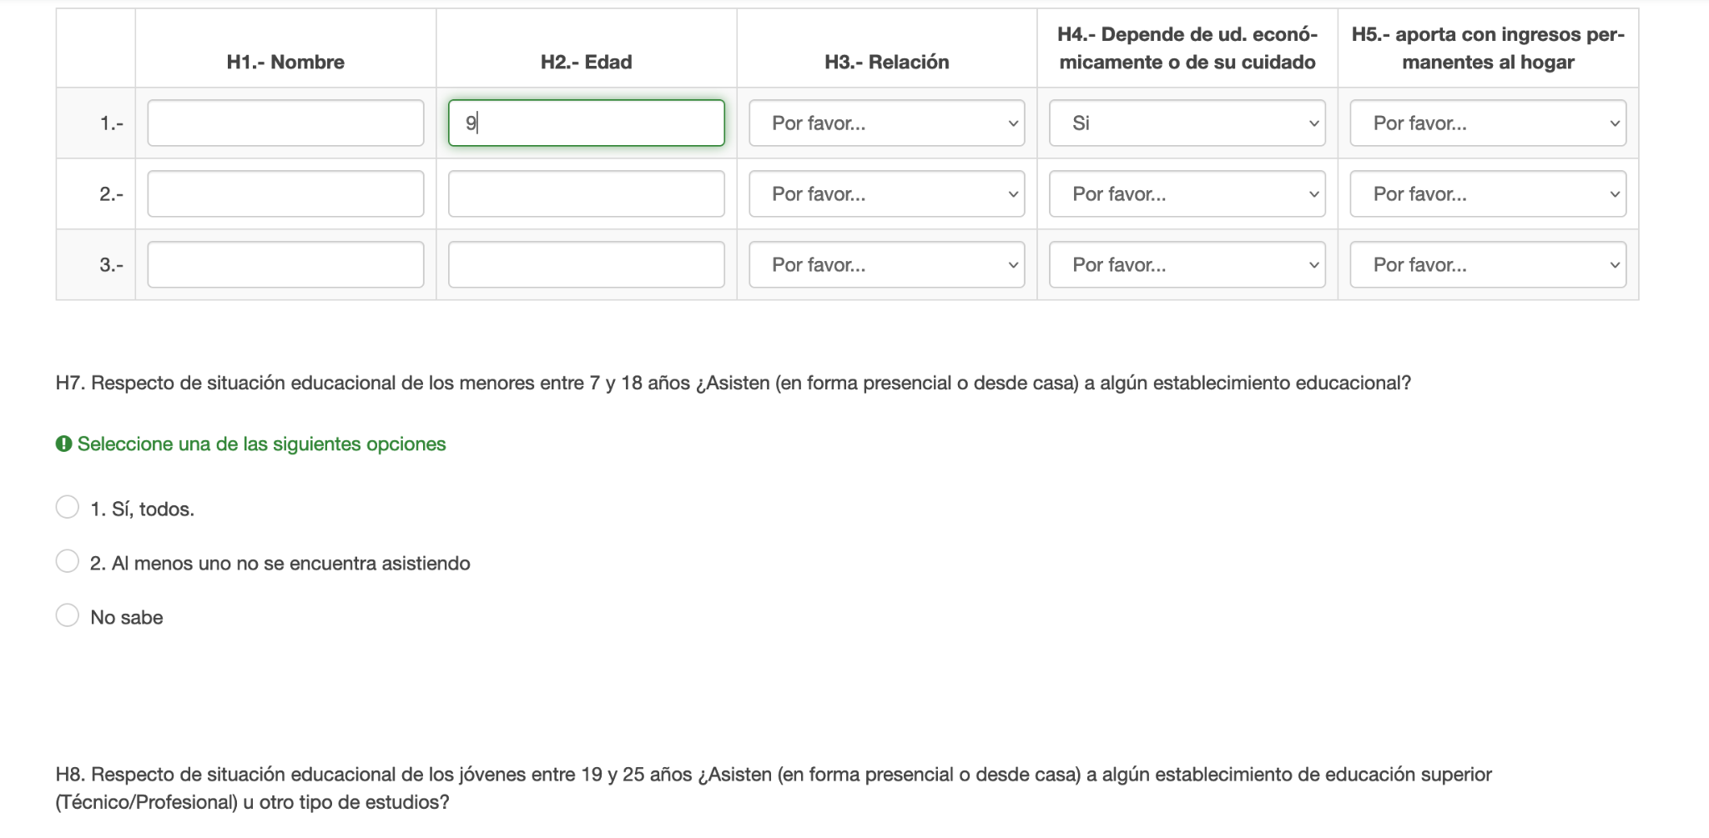Screen dimensions: 1709x838
Task: Open the H3 Relación dropdown in row 1
Action: click(x=886, y=123)
